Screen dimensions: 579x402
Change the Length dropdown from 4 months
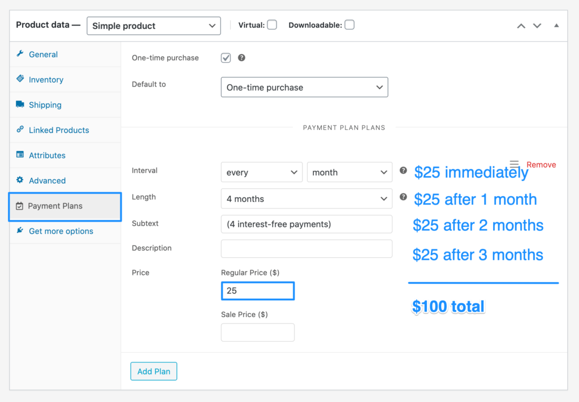(306, 198)
